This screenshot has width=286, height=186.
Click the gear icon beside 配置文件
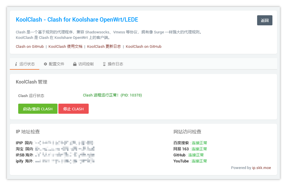(45, 64)
